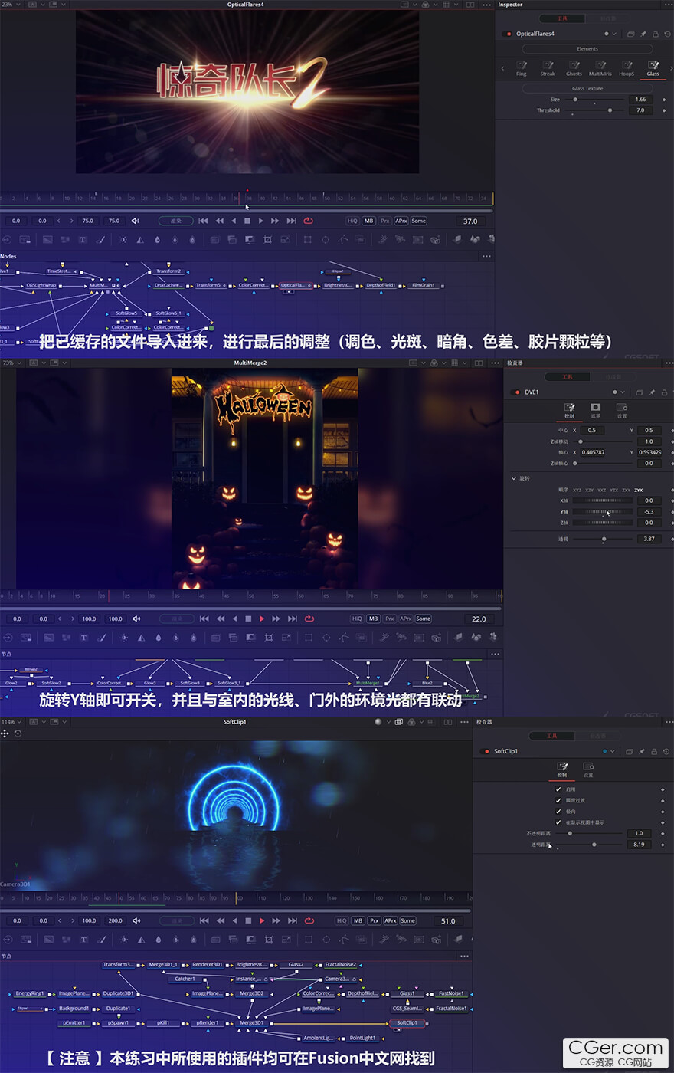Viewport: 674px width, 1073px height.
Task: Select the FilmGrain1 node
Action: coord(424,285)
